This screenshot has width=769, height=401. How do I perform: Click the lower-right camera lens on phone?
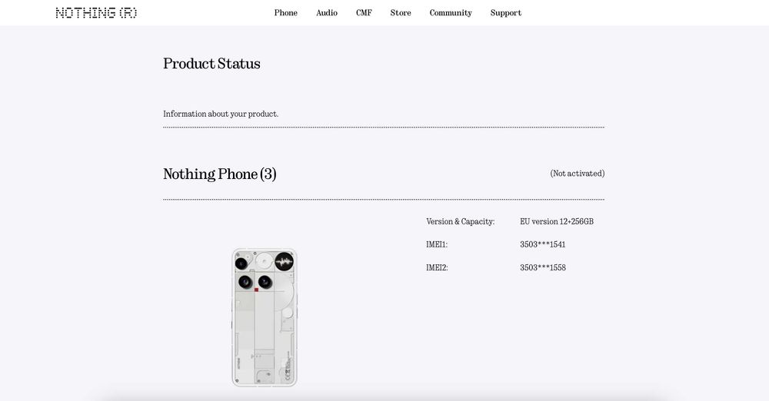[265, 281]
